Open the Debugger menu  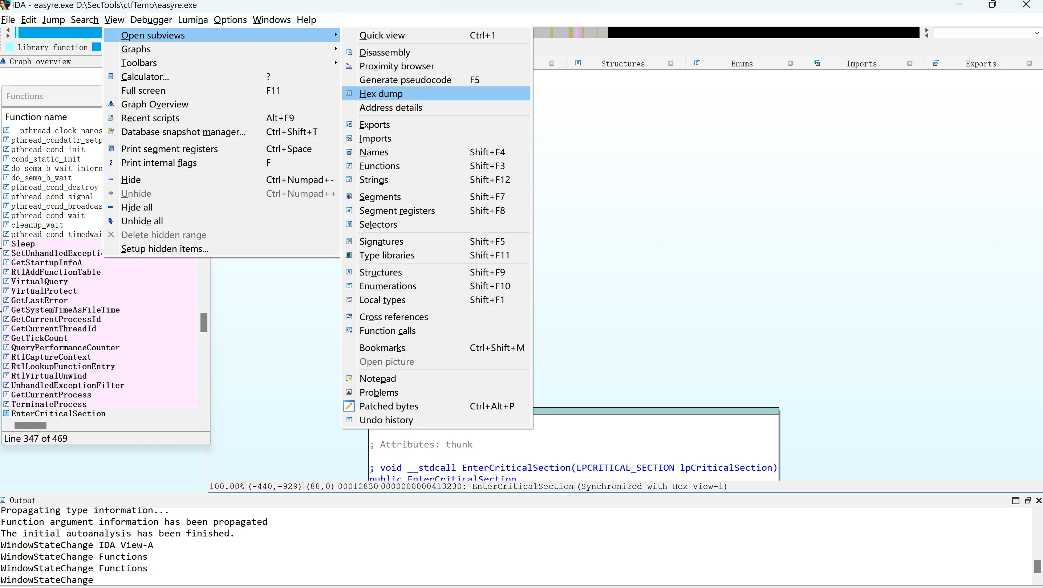tap(151, 20)
